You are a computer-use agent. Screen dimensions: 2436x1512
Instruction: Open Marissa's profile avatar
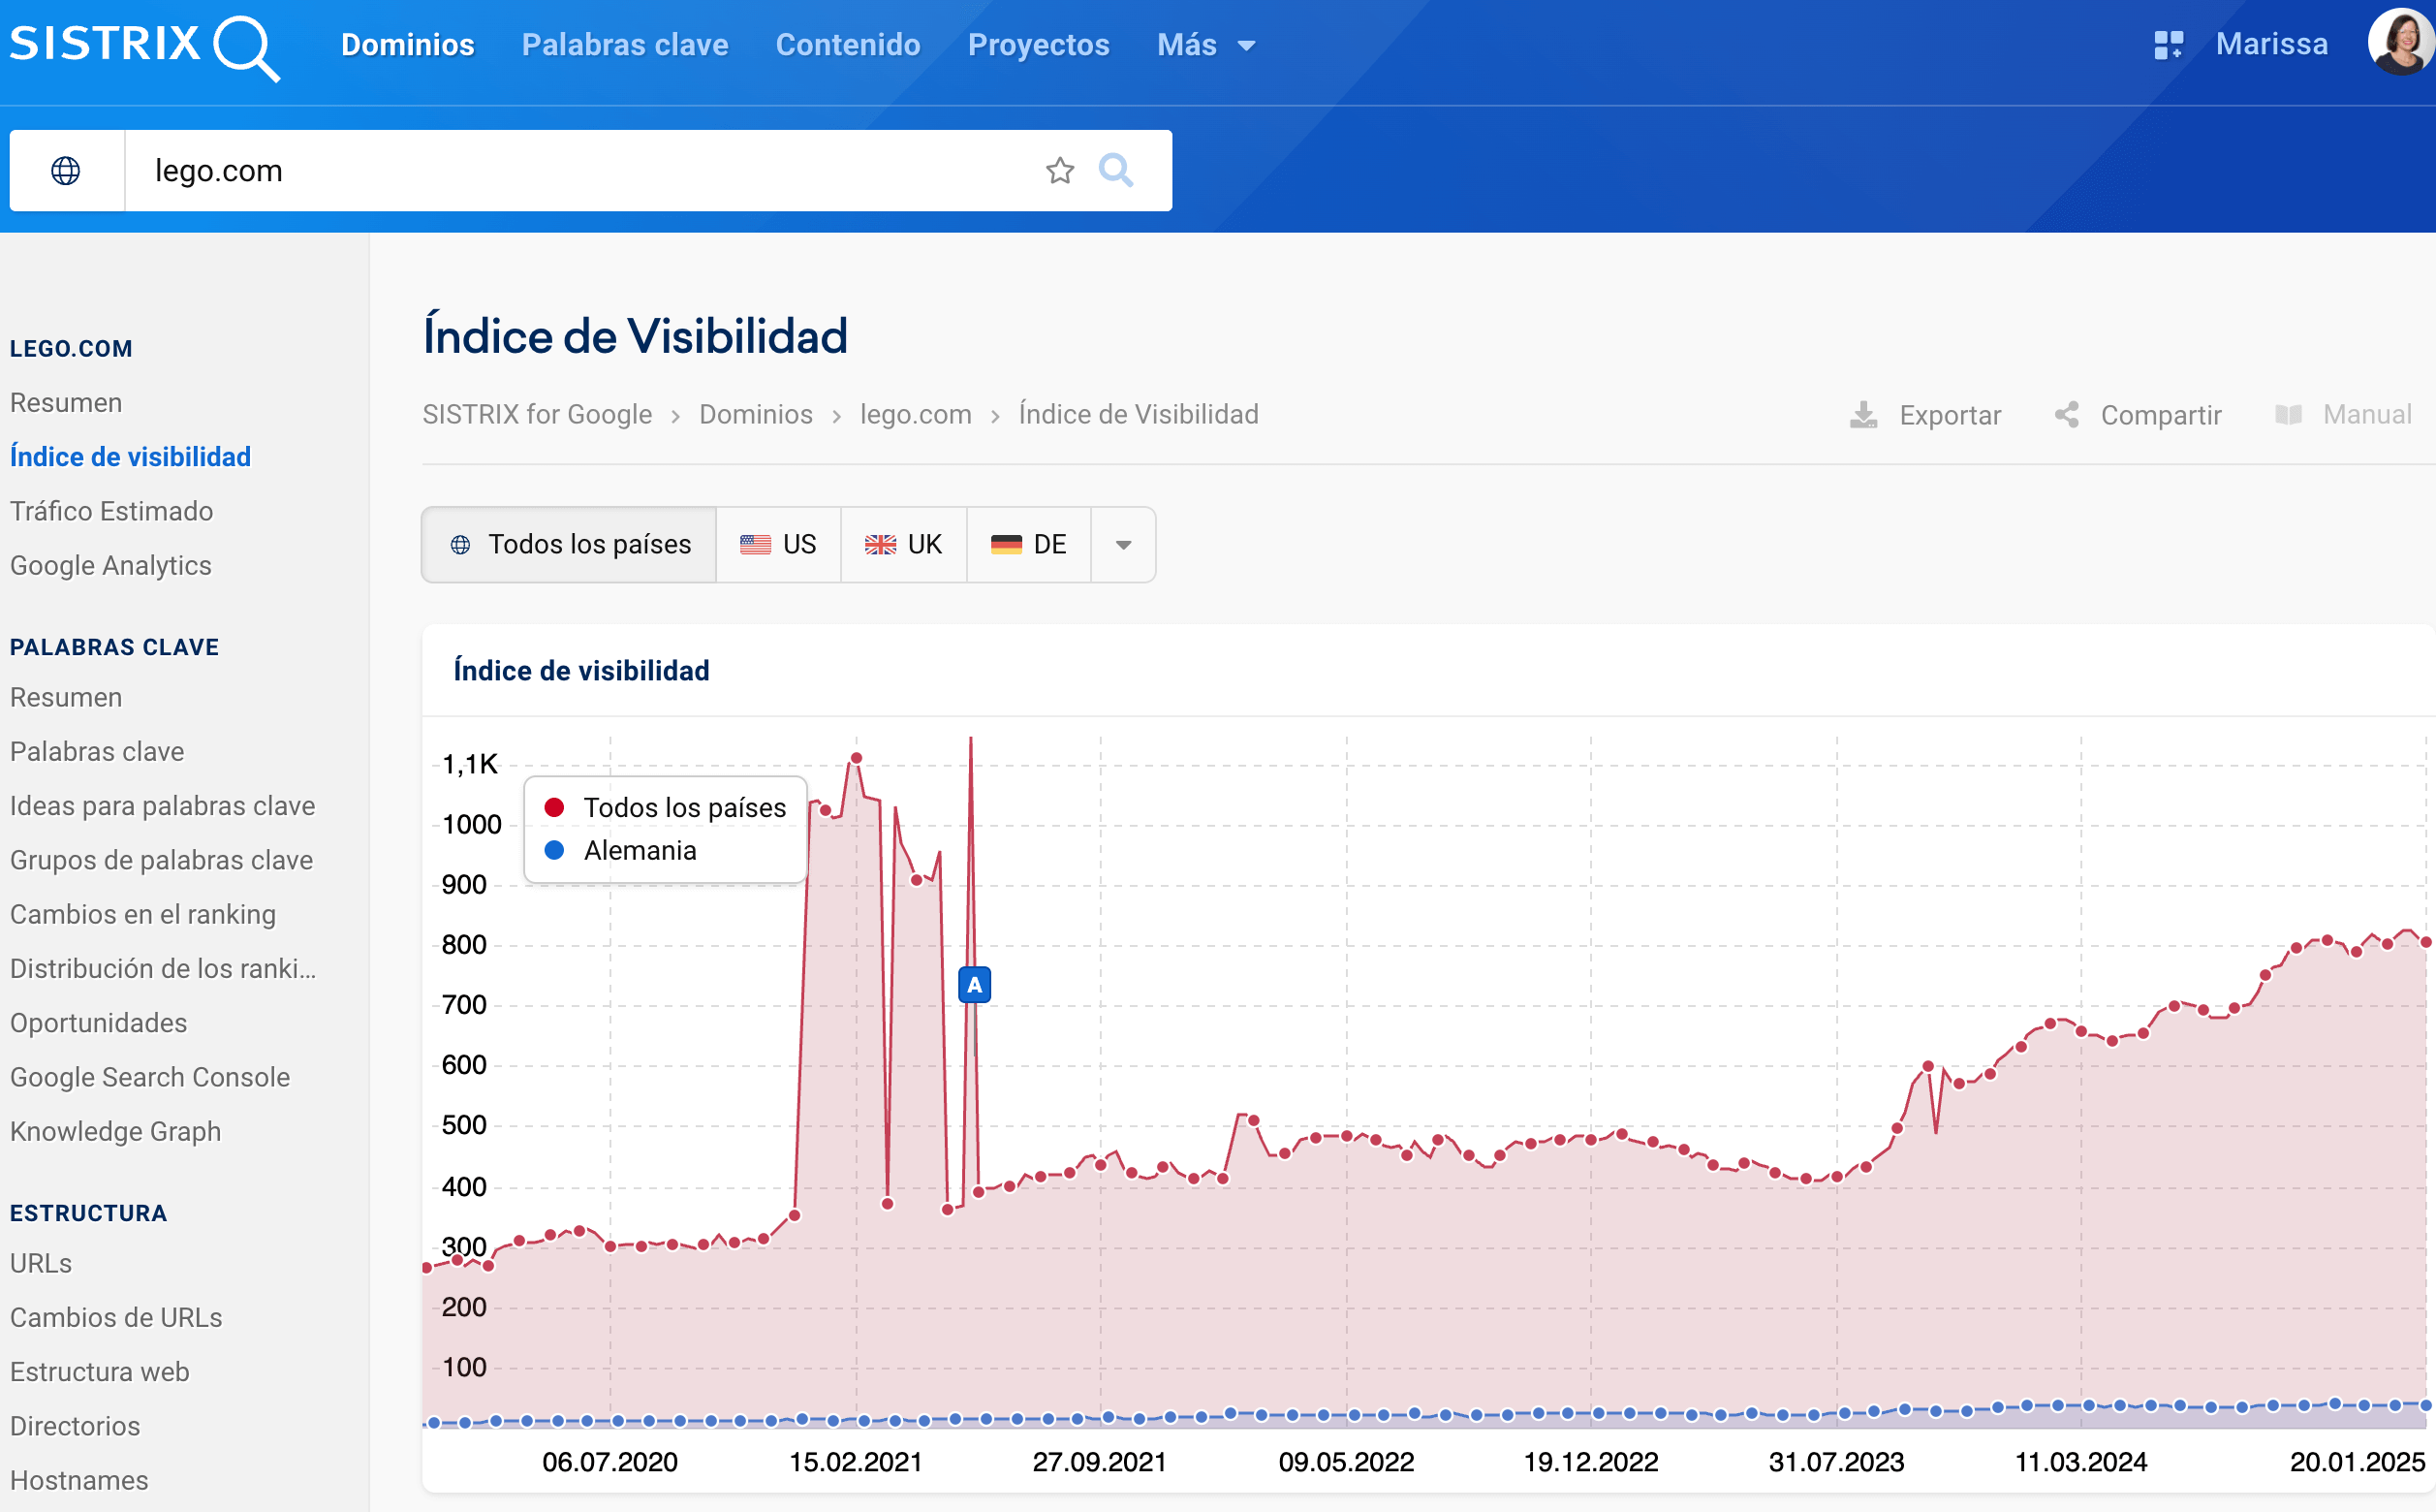click(x=2400, y=42)
